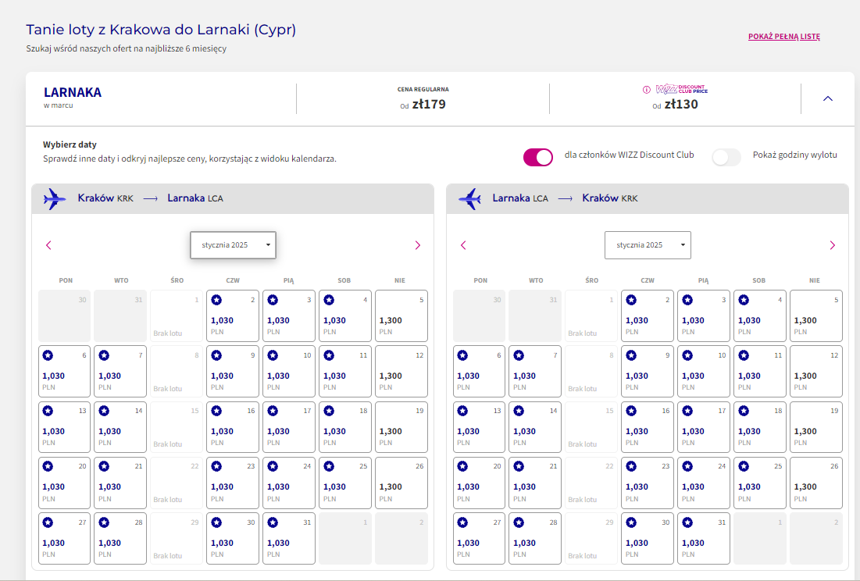The image size is (860, 581).
Task: Click discount star on January 25 return flight
Action: point(744,466)
